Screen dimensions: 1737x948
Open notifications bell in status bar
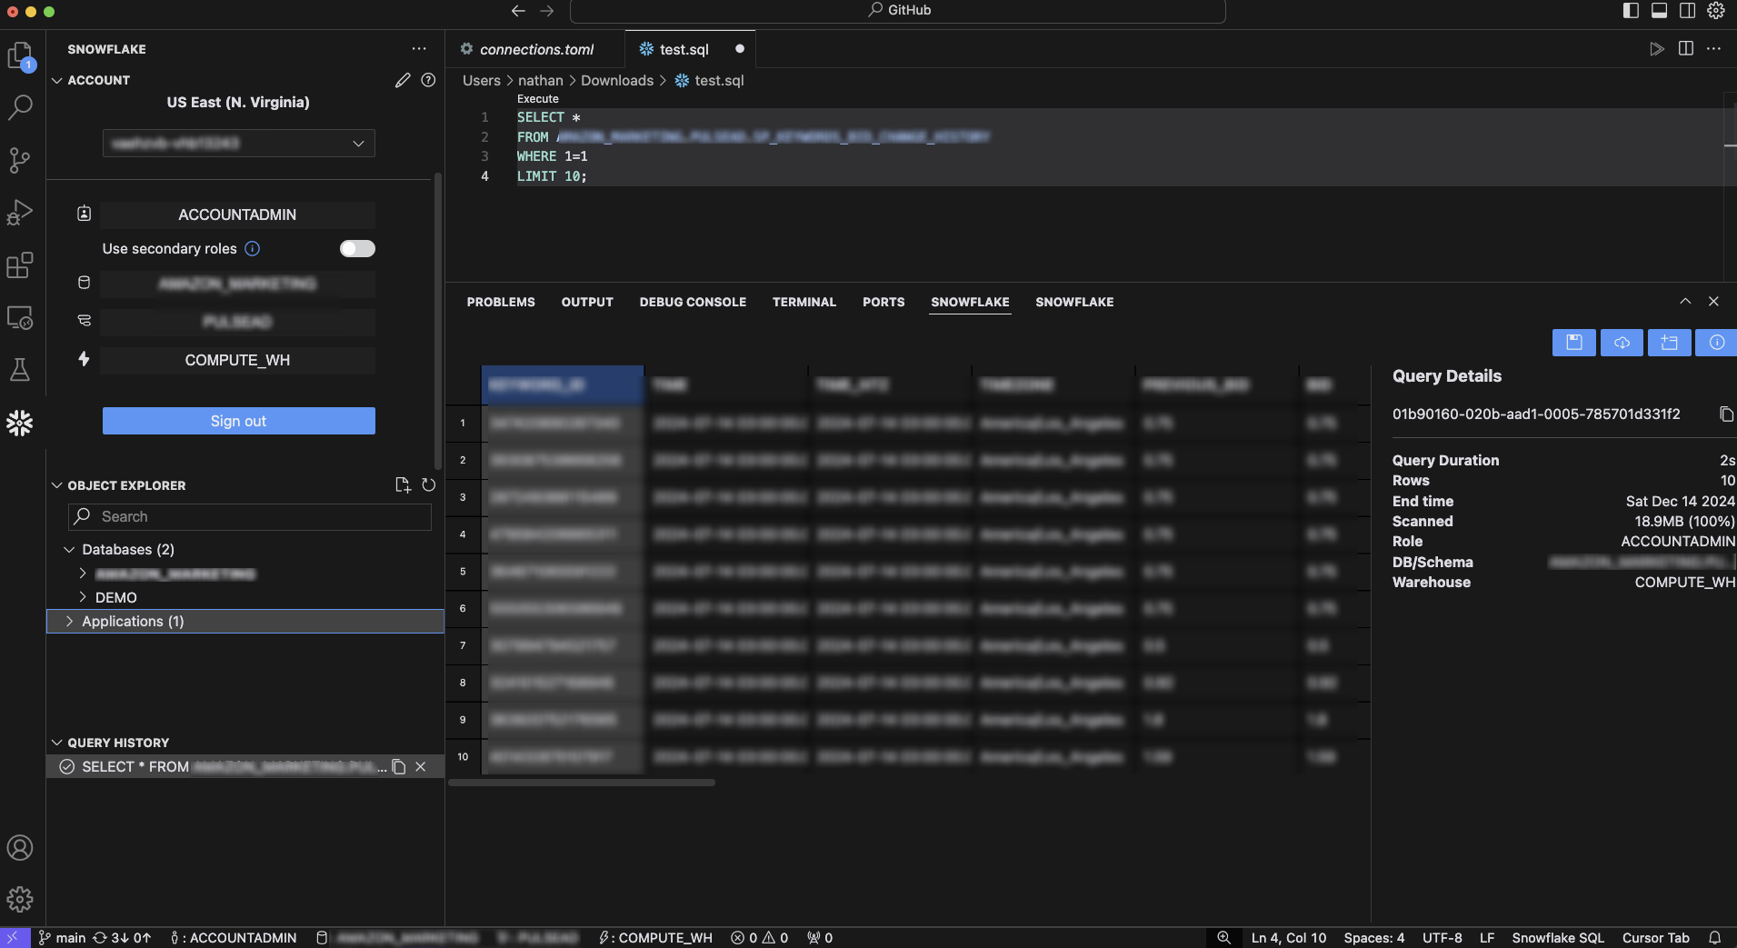coord(1715,938)
